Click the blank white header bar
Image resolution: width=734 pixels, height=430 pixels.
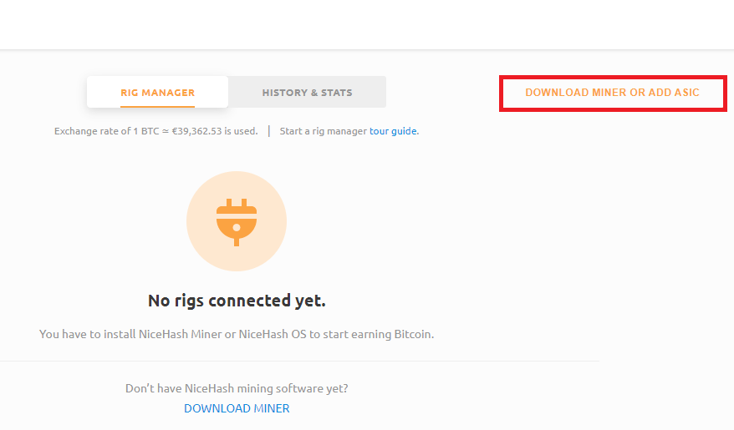(x=367, y=24)
